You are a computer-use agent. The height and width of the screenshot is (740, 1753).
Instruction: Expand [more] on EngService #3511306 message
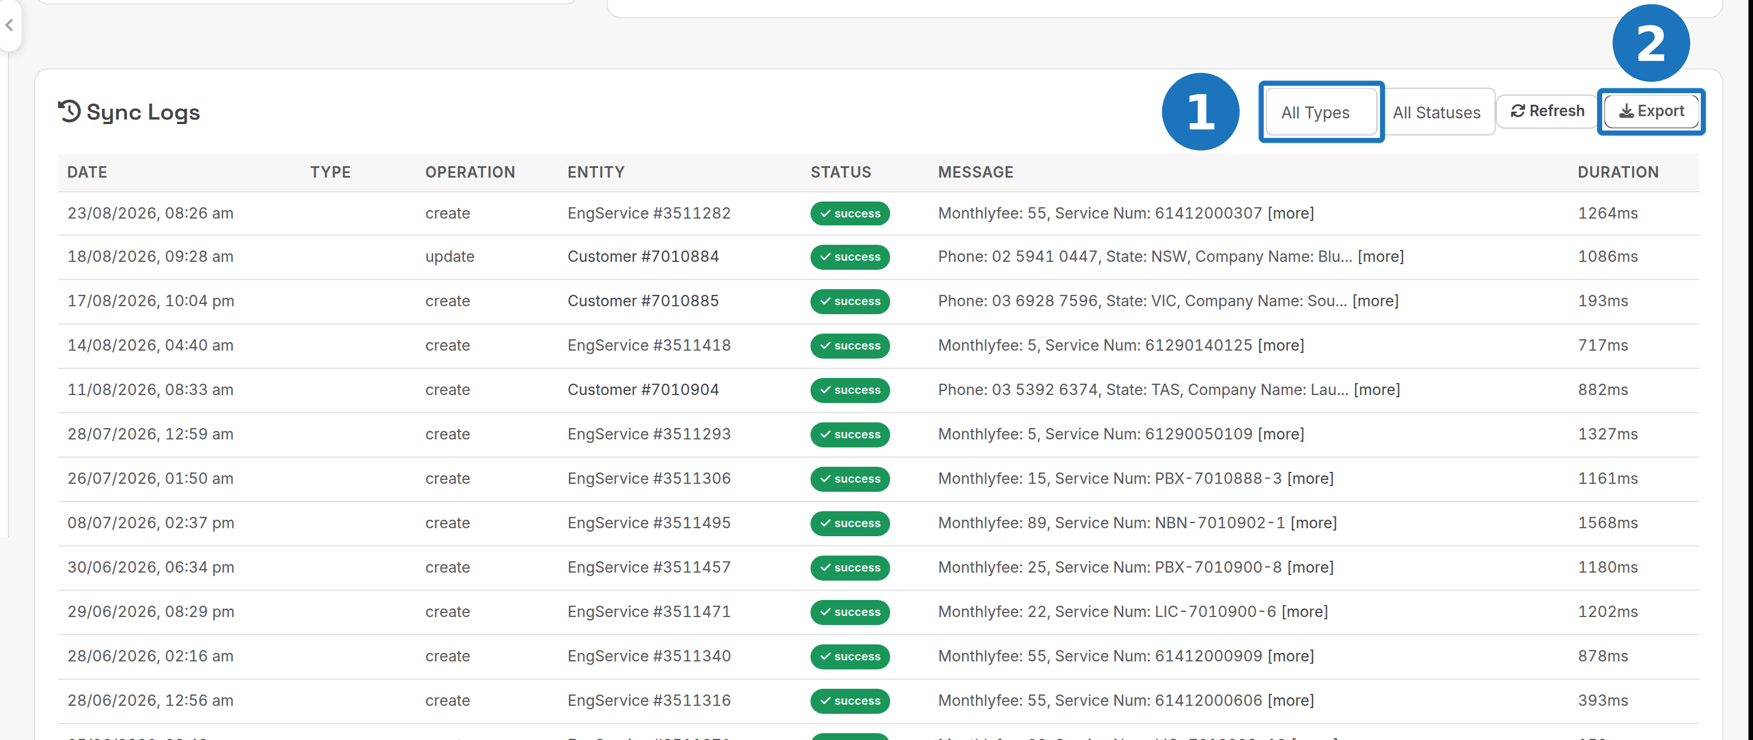[x=1311, y=479]
